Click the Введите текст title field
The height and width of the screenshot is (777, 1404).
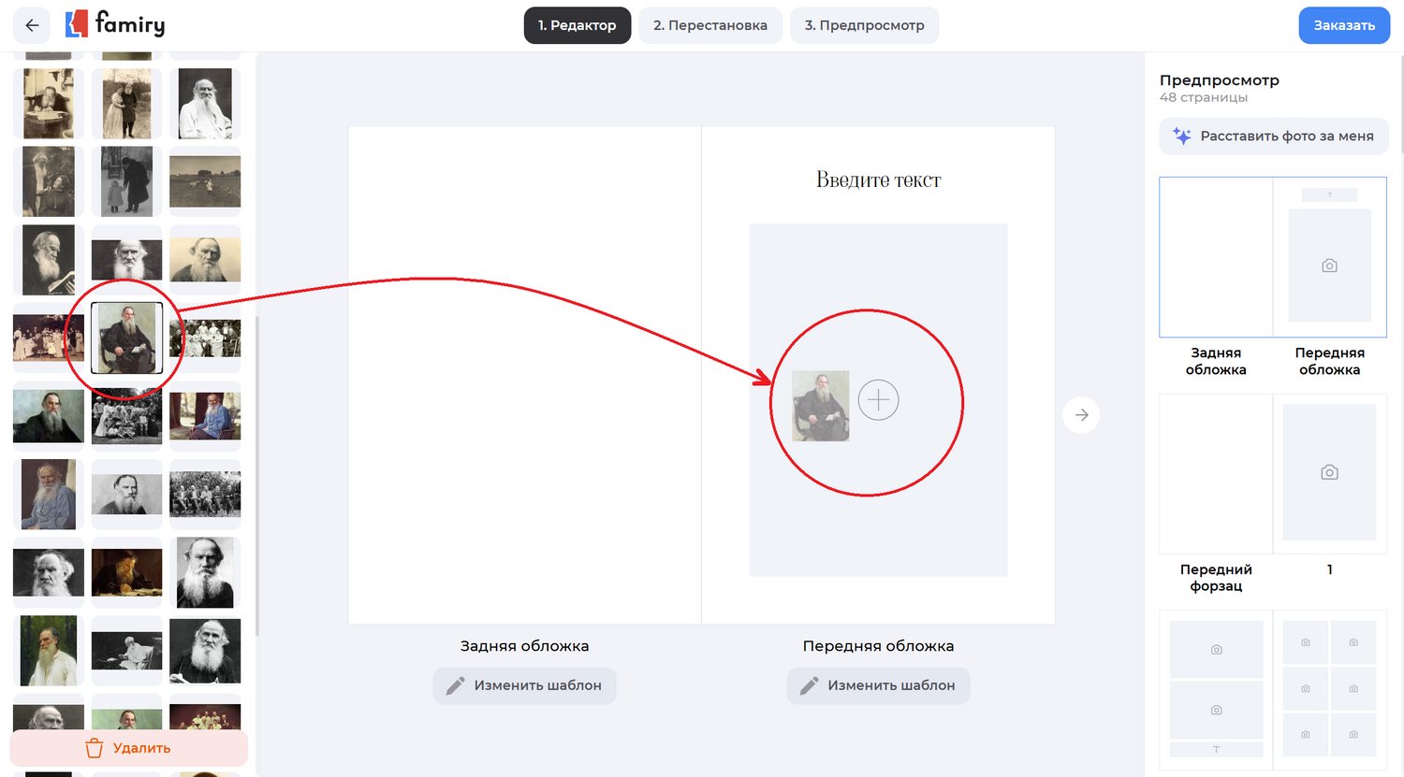point(878,180)
